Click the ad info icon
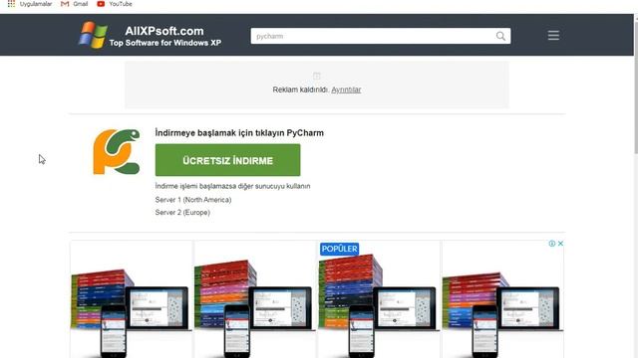 [552, 244]
